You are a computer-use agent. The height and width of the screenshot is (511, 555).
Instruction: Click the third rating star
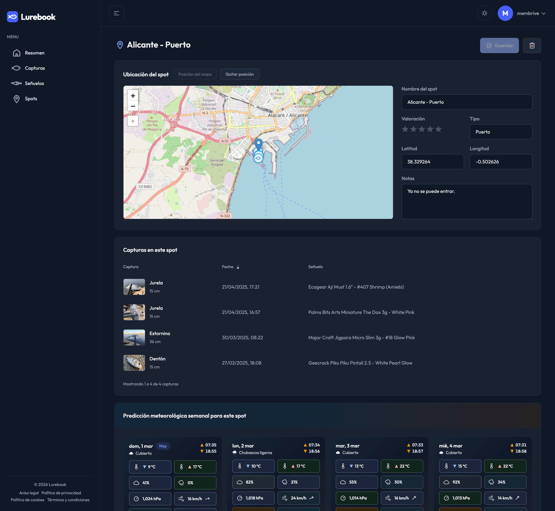tap(422, 129)
